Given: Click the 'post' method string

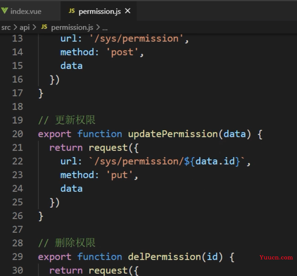Looking at the screenshot, I should tap(122, 53).
